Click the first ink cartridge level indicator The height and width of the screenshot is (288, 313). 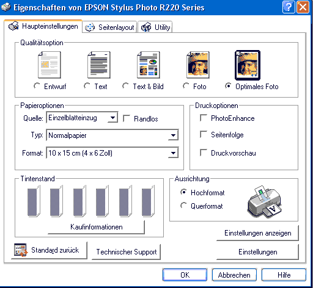[34, 201]
